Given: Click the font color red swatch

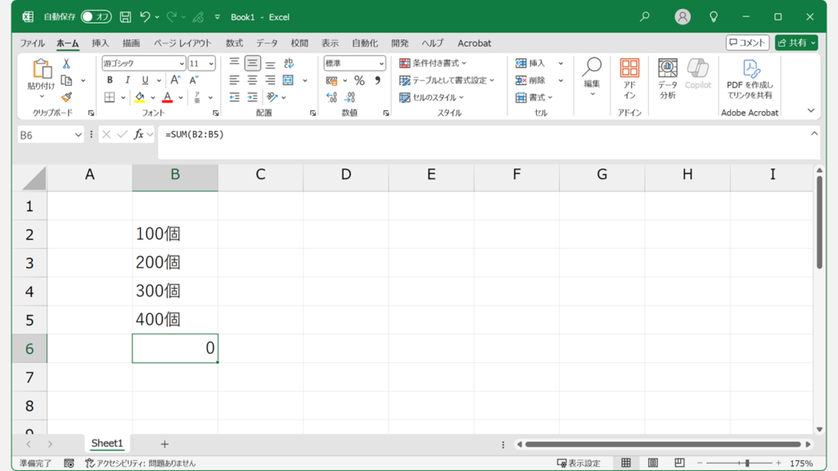Looking at the screenshot, I should [x=167, y=97].
